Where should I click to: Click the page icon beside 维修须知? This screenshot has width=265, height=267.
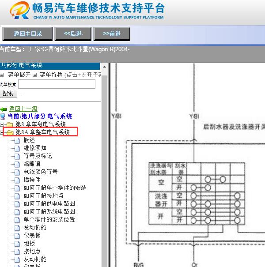(17, 148)
